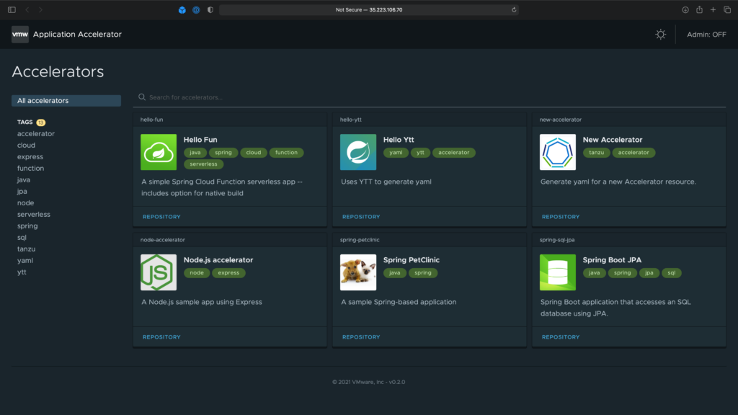Click ytt tag on Hello Ytt card
Screen dimensions: 738x415
[x=420, y=153]
